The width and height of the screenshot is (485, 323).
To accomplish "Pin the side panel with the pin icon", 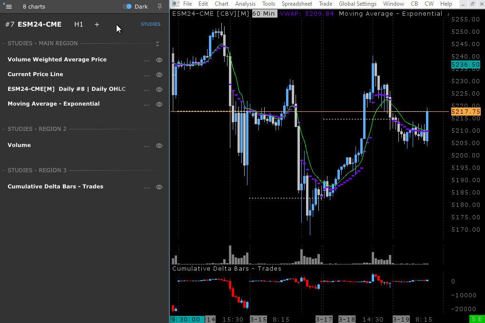I will (159, 7).
